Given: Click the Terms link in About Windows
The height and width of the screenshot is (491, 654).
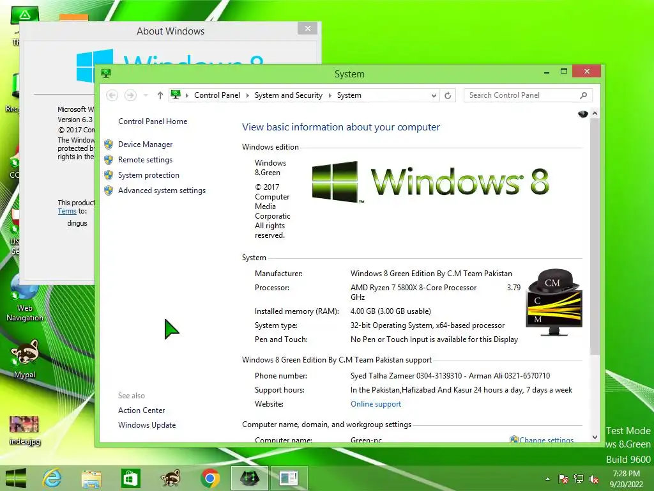Looking at the screenshot, I should click(x=66, y=211).
